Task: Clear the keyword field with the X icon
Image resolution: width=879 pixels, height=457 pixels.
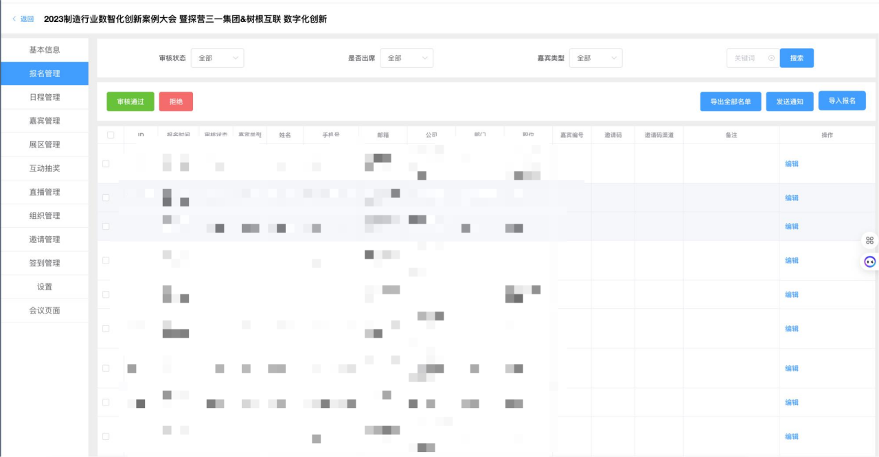Action: coord(771,58)
